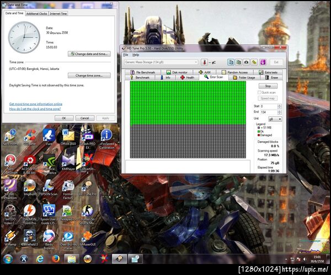
Task: Click the temperature thermometer icon in HD Tune
Action: tap(204, 62)
